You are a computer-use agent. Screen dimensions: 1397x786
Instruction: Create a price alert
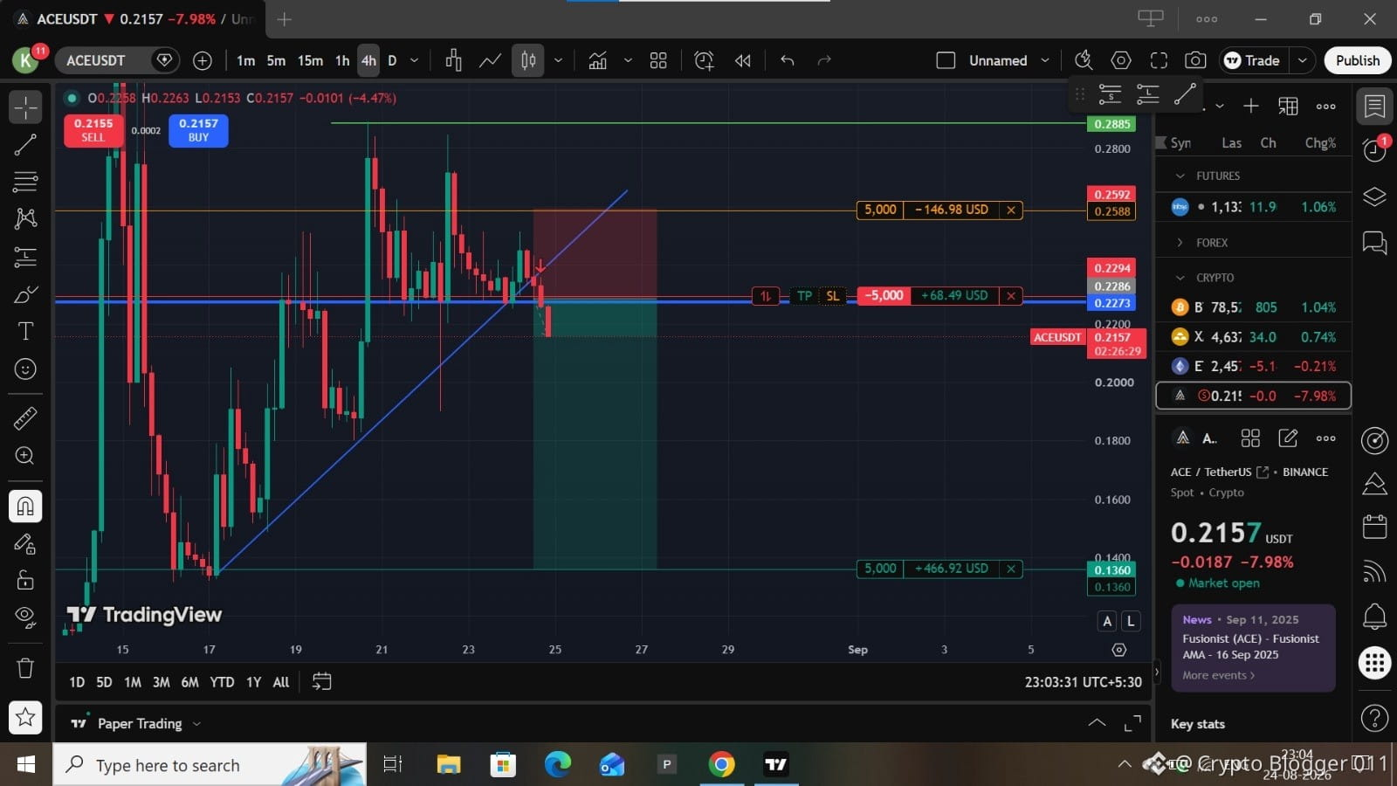coord(704,60)
